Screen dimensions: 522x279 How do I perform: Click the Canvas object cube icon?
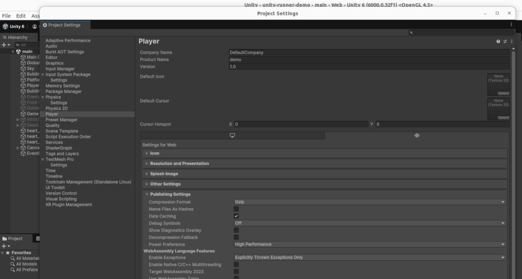click(23, 148)
